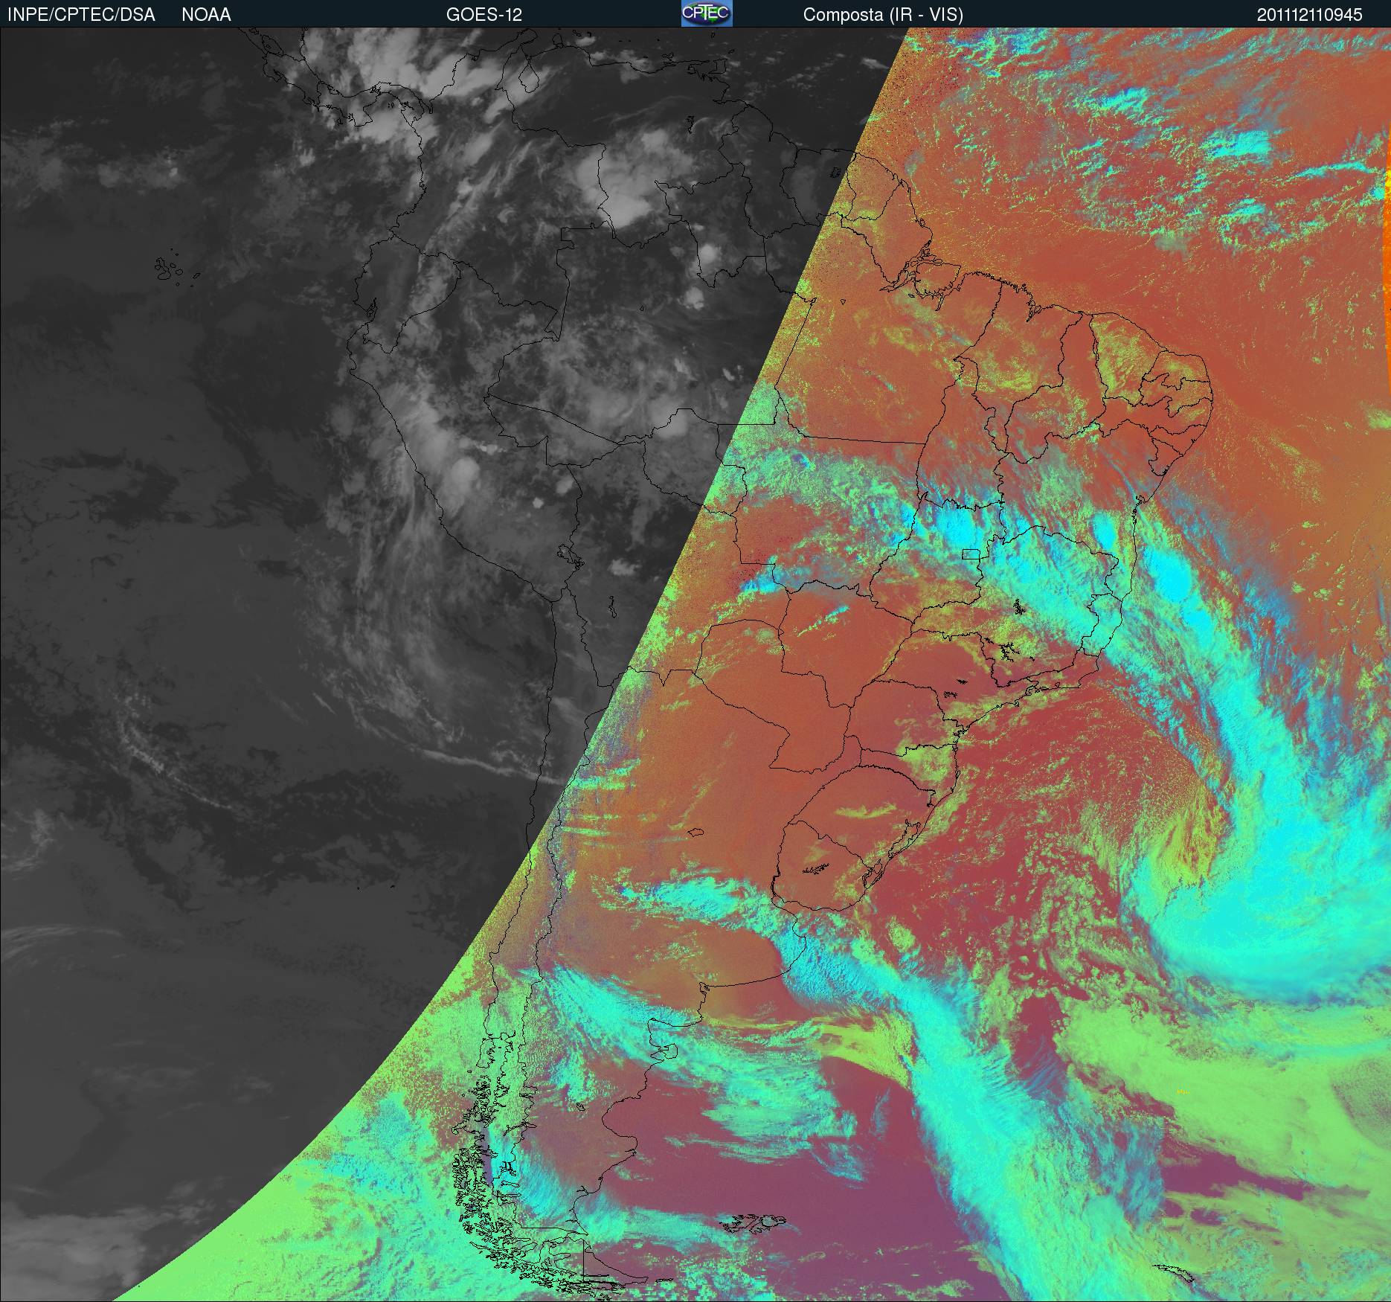
Task: Click the 201112110945 timestamp
Action: [1310, 15]
